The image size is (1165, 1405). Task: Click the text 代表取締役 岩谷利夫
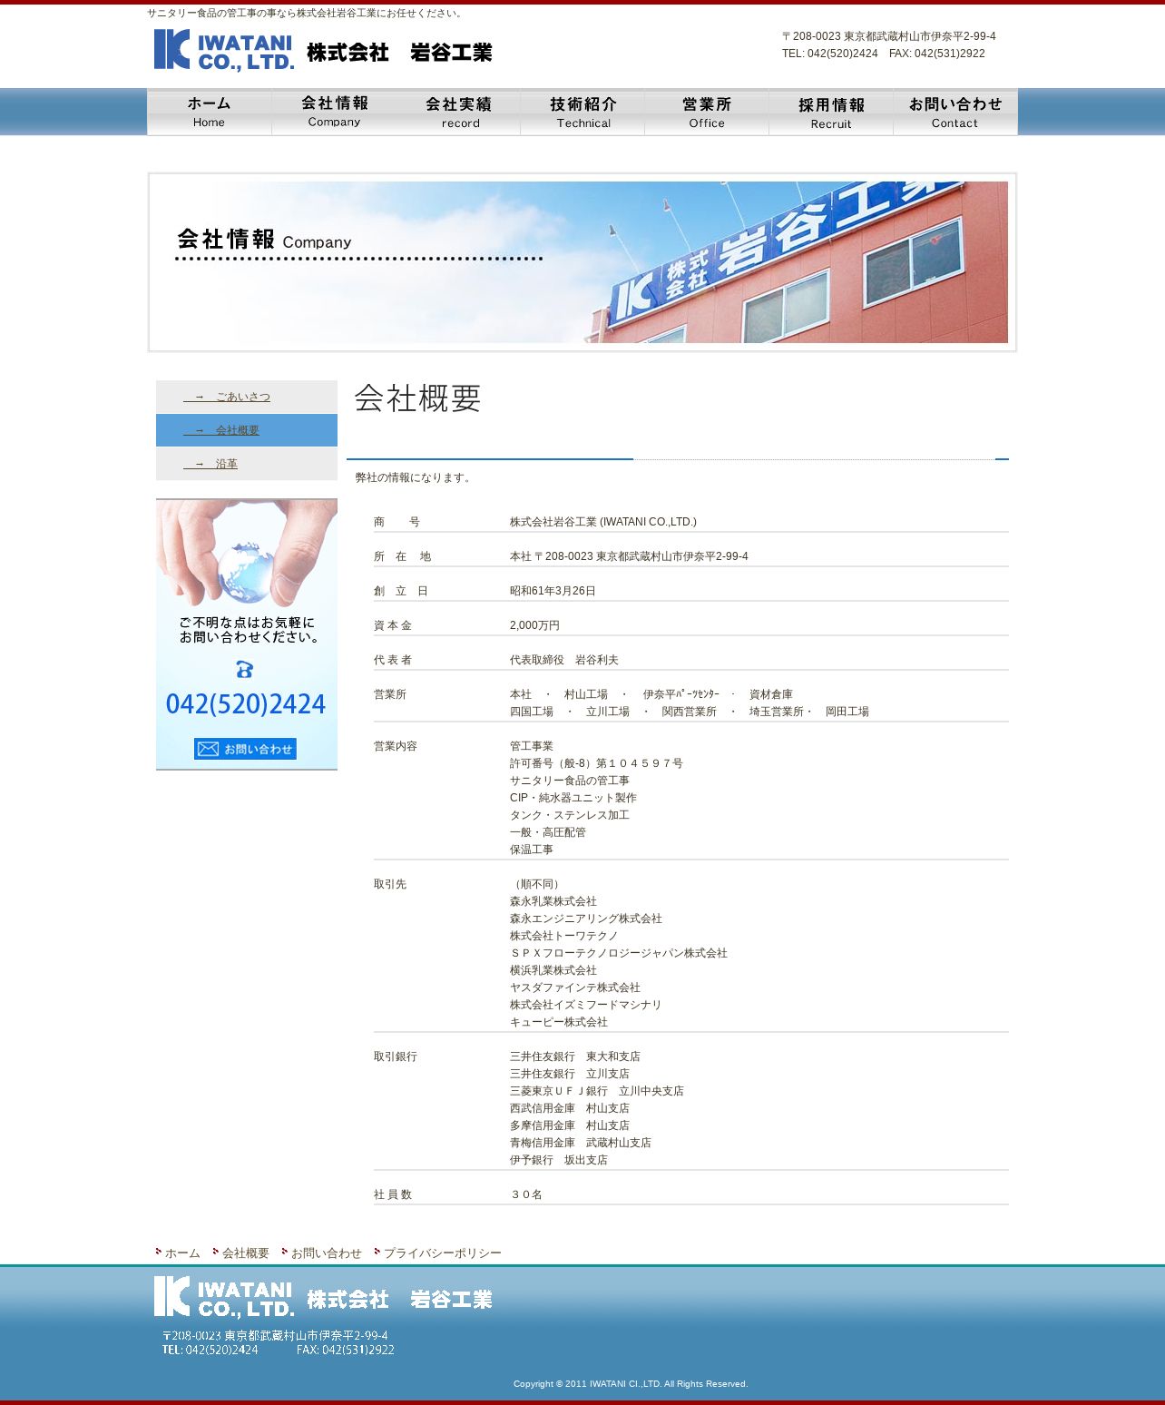[x=564, y=660]
